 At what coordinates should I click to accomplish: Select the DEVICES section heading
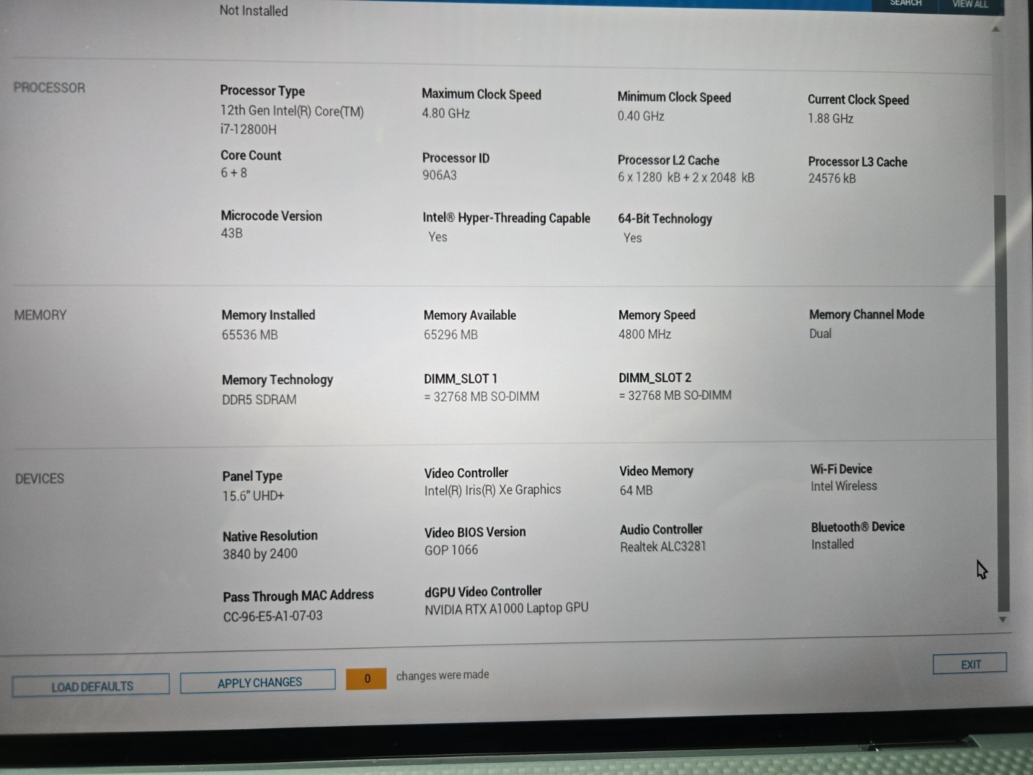39,479
